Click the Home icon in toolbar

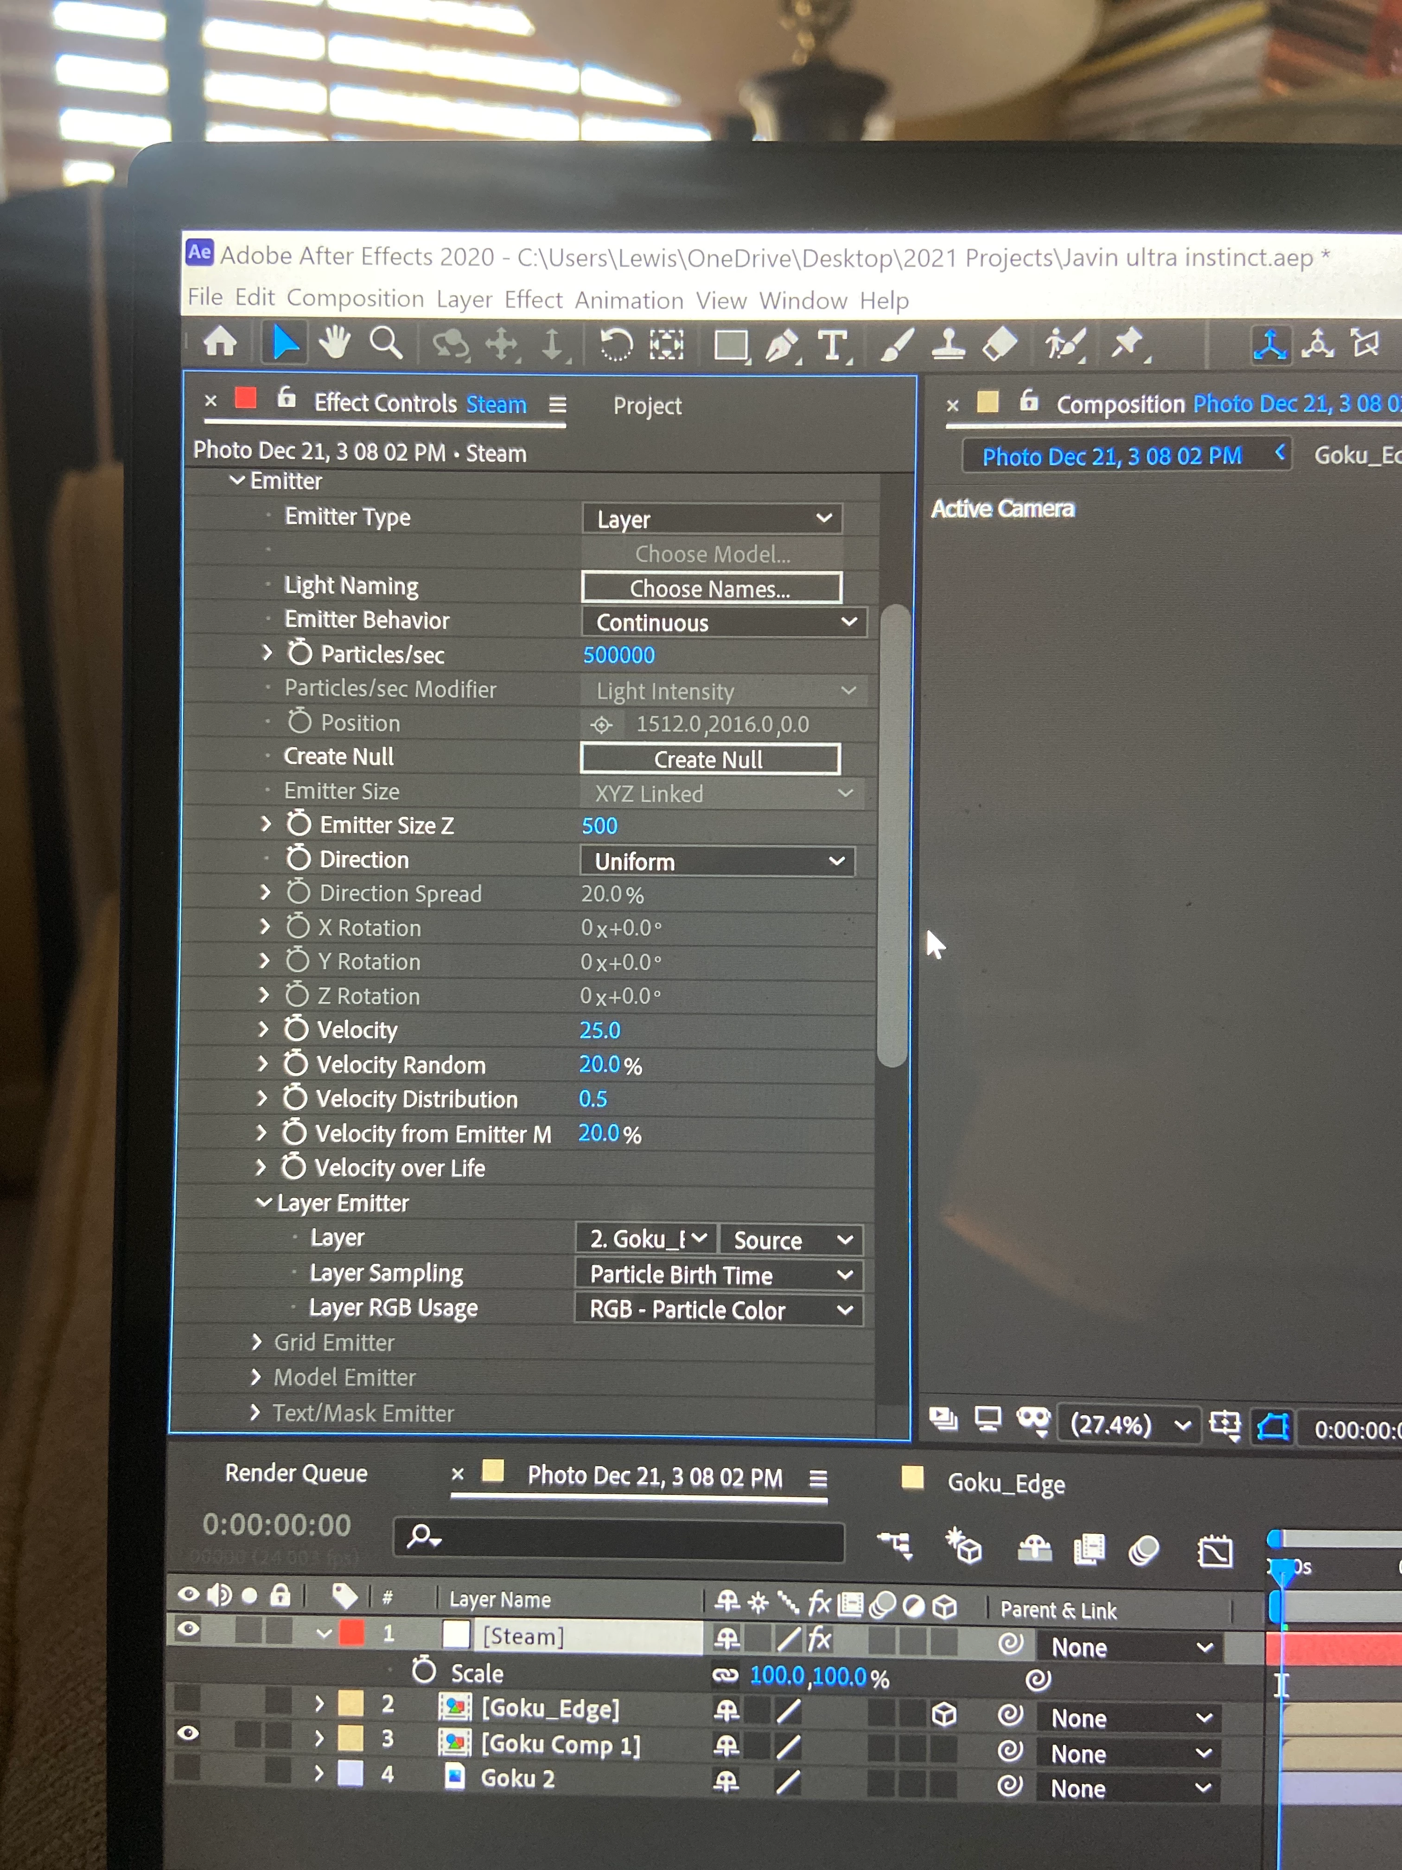click(x=221, y=341)
